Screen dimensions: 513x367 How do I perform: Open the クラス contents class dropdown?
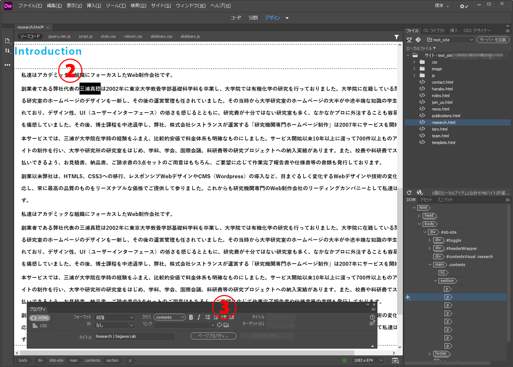pos(170,317)
